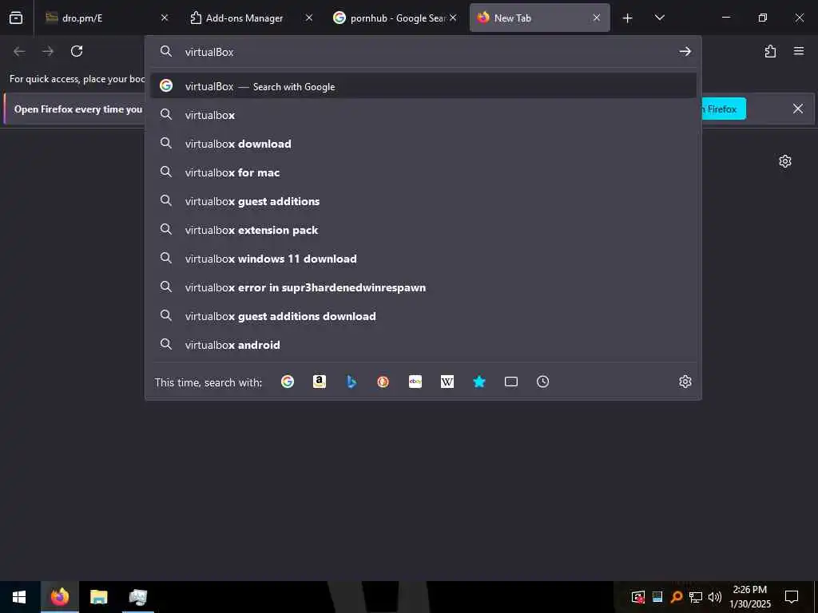This screenshot has height=613, width=818.
Task: Close the dro.pm/E tab
Action: pos(165,18)
